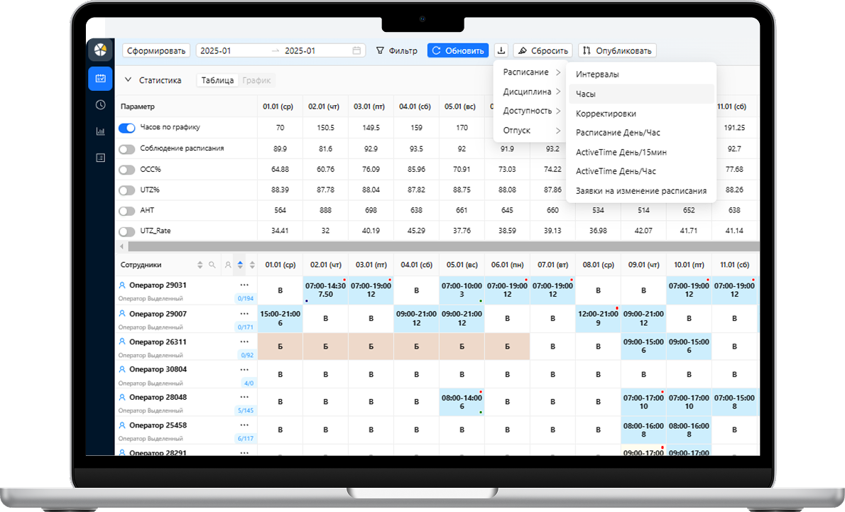Open the list report sidebar icon

point(100,158)
